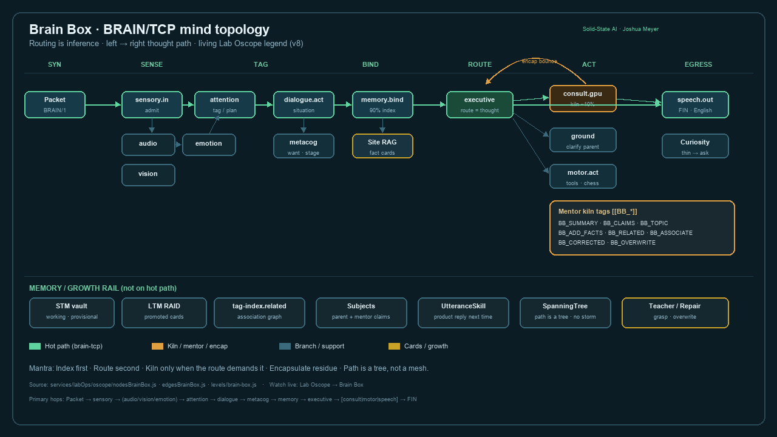Select the STM vault card
This screenshot has width=777, height=437.
[72, 313]
